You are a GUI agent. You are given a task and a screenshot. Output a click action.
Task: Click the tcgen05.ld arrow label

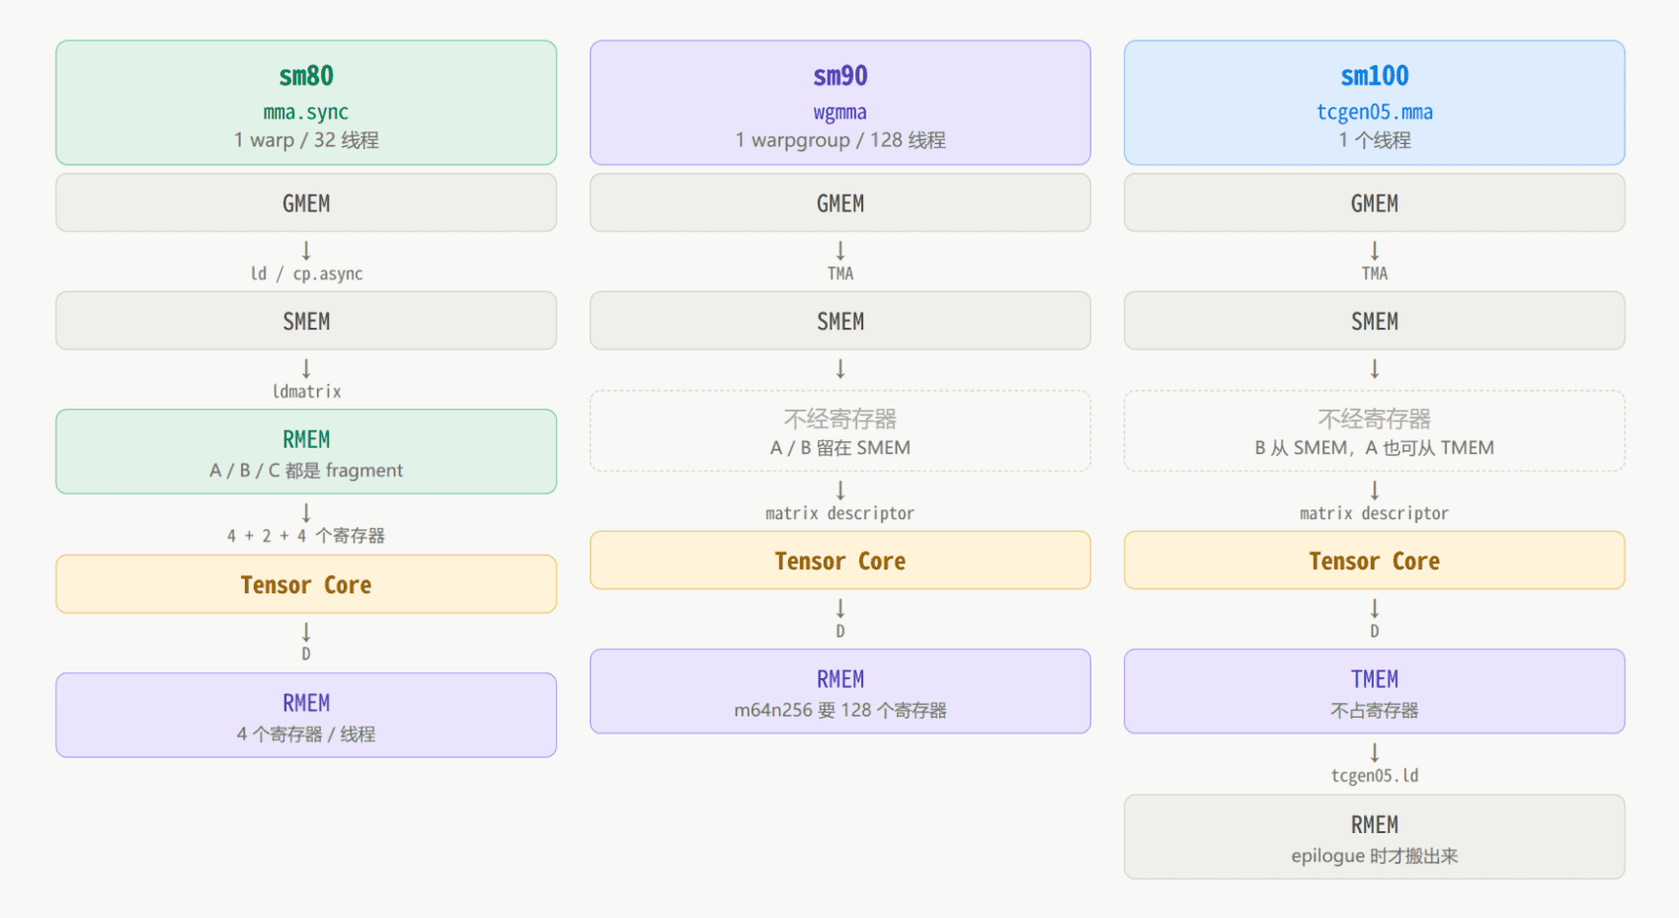pyautogui.click(x=1375, y=776)
